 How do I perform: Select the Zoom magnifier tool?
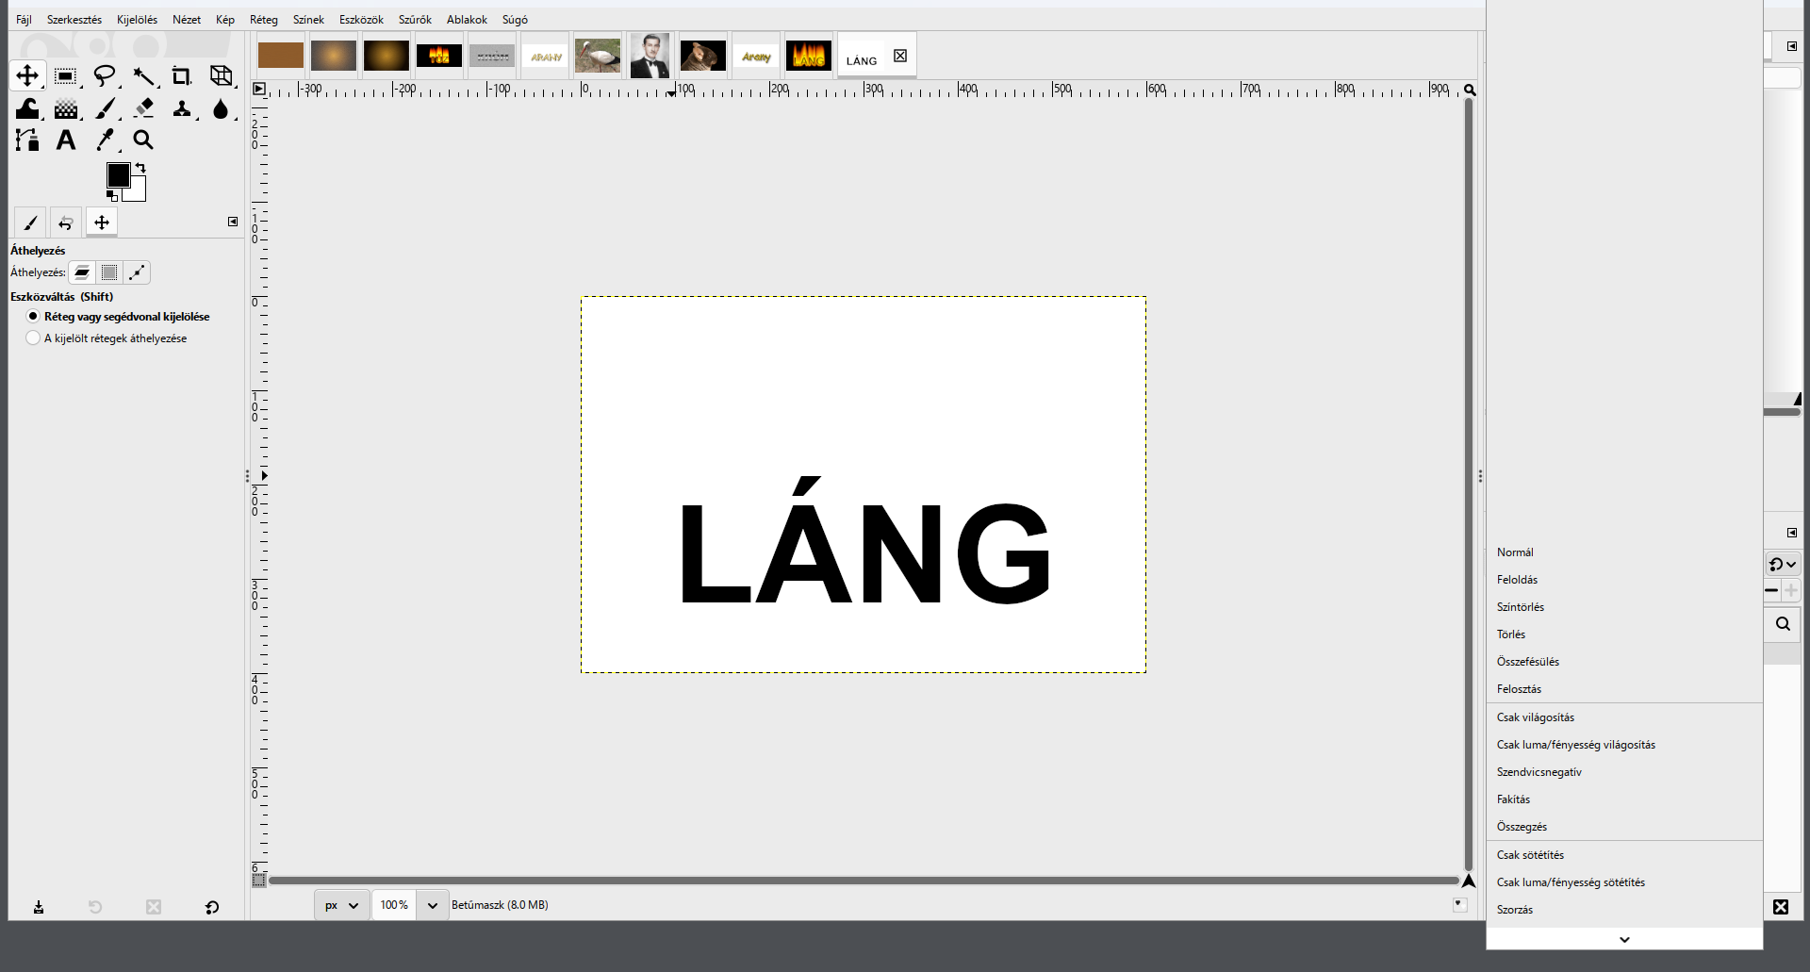click(x=143, y=140)
